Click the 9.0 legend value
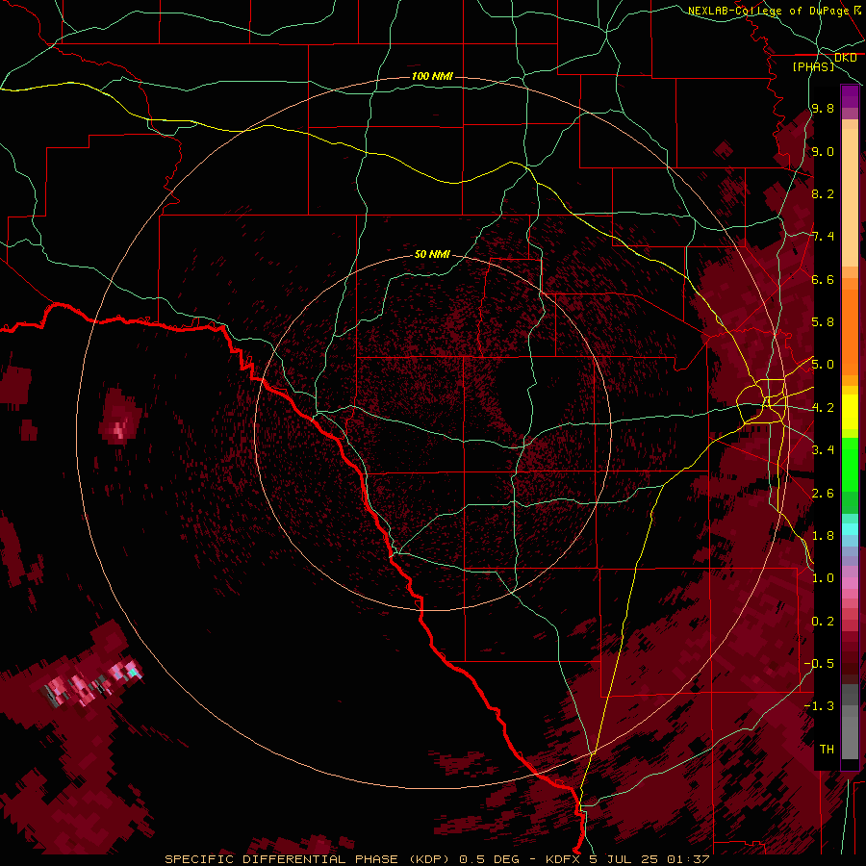This screenshot has width=866, height=866. click(823, 152)
